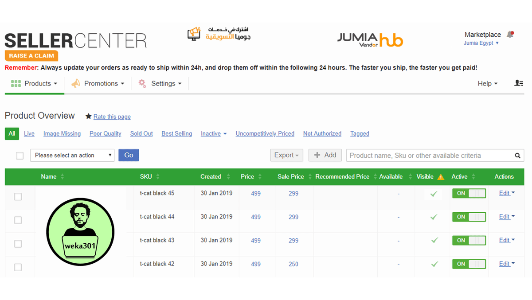The height and width of the screenshot is (300, 532).
Task: Open Edit dropdown for t-cat black 42
Action: click(507, 264)
